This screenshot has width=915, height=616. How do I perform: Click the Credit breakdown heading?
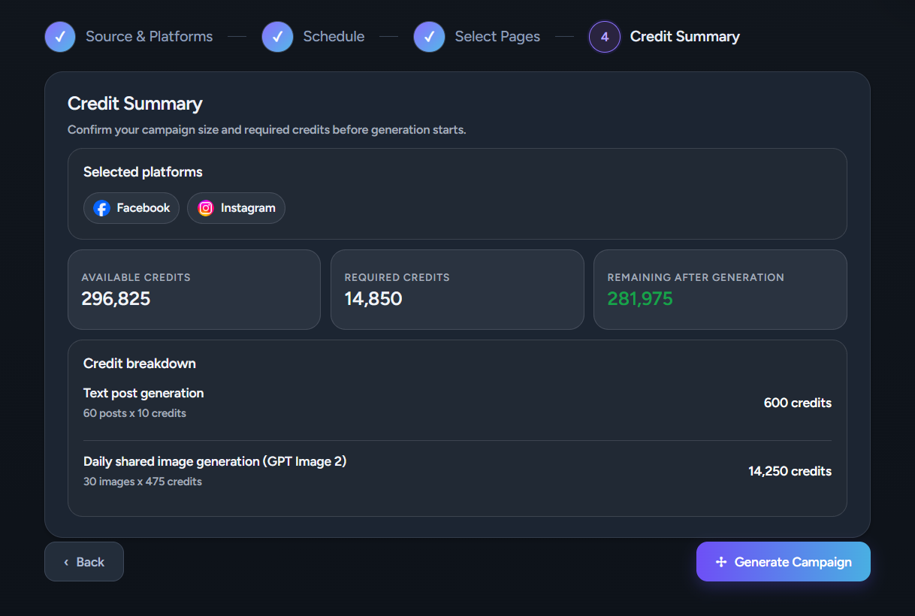140,364
